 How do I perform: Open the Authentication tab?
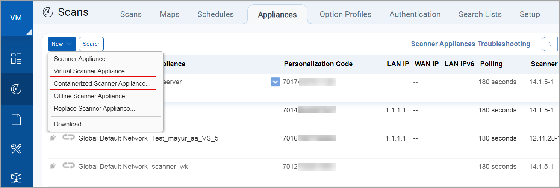[x=415, y=14]
